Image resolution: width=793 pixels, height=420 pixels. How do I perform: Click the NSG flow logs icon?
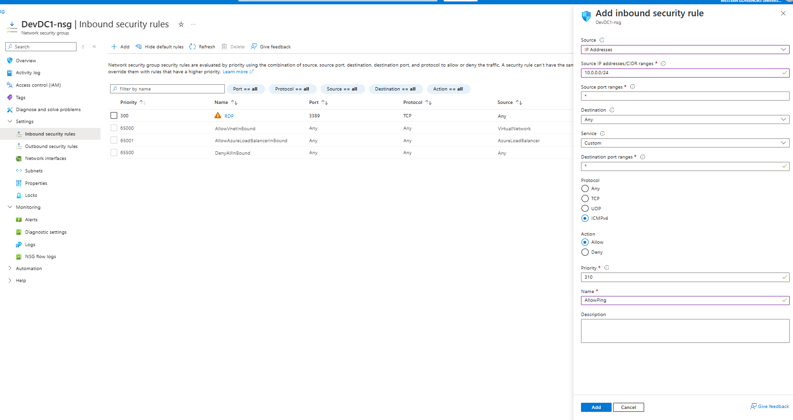point(19,257)
